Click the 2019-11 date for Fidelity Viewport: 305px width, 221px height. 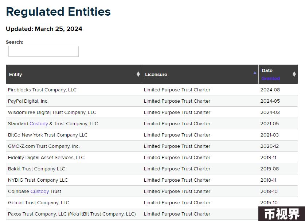coord(269,157)
